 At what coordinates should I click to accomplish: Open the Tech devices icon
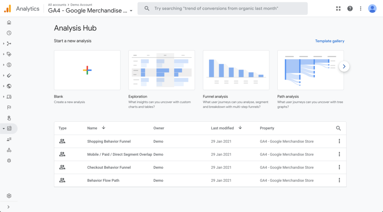(x=9, y=97)
